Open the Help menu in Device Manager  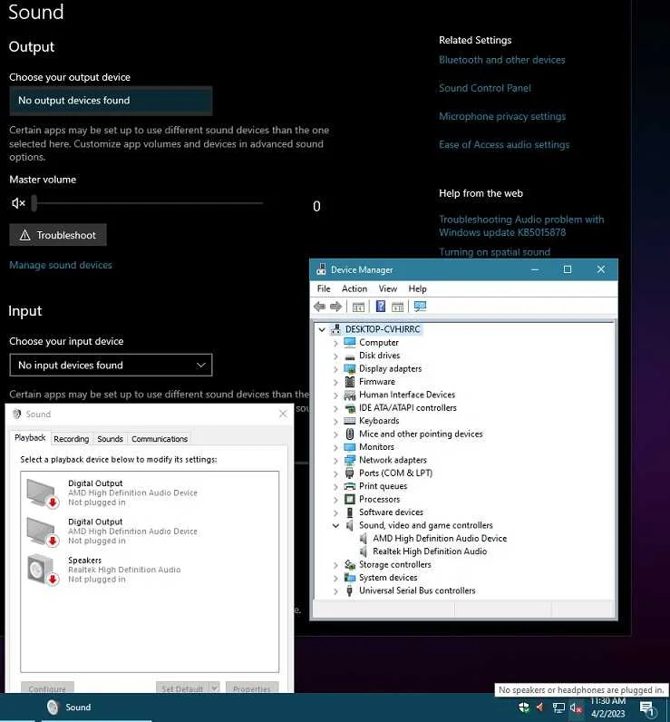417,288
